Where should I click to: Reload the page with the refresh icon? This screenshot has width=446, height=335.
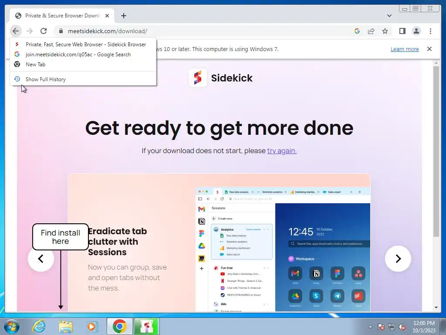pyautogui.click(x=44, y=31)
